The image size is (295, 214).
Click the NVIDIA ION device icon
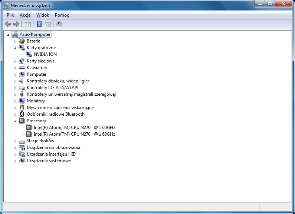coord(29,54)
